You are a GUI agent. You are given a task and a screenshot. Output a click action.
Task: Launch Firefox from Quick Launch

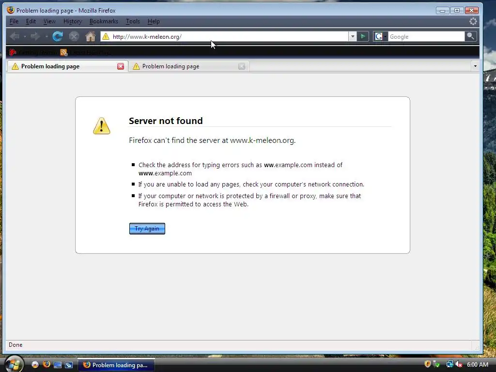click(46, 365)
